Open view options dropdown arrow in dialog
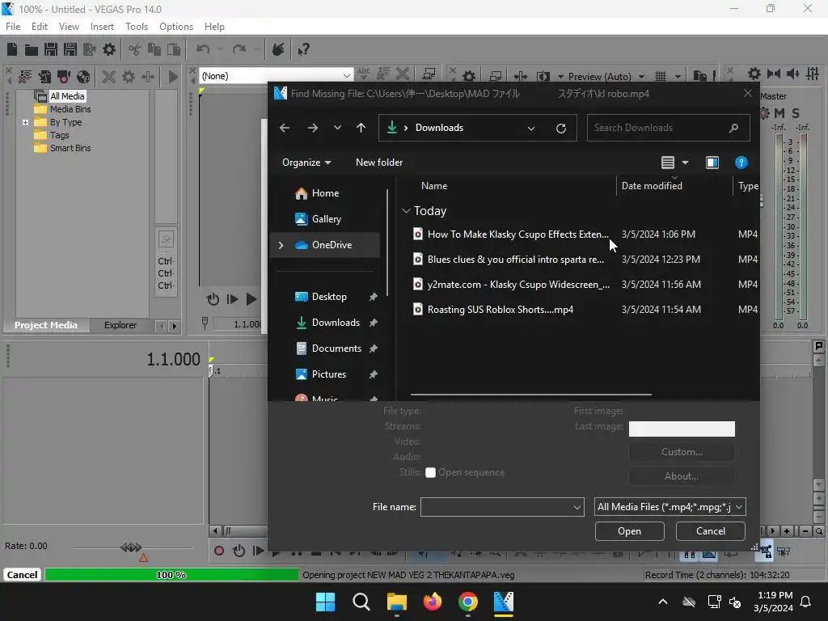Image resolution: width=828 pixels, height=621 pixels. coord(686,163)
